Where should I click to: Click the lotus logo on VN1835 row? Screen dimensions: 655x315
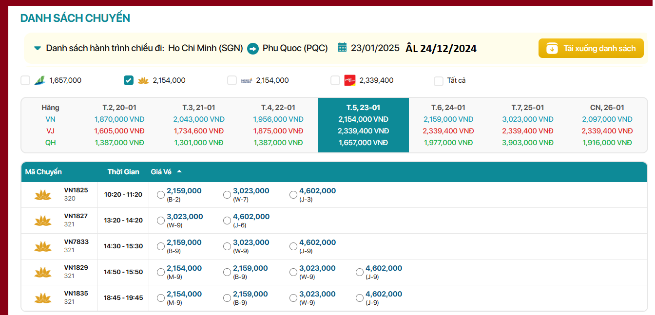coord(43,298)
